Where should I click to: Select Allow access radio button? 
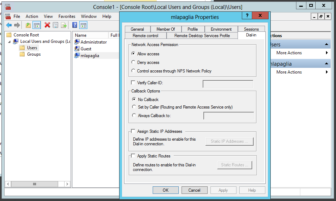[133, 54]
